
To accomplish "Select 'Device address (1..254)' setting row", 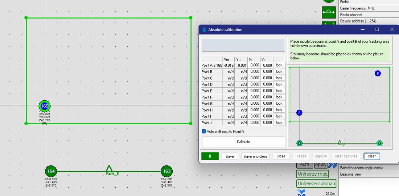I will coord(369,21).
